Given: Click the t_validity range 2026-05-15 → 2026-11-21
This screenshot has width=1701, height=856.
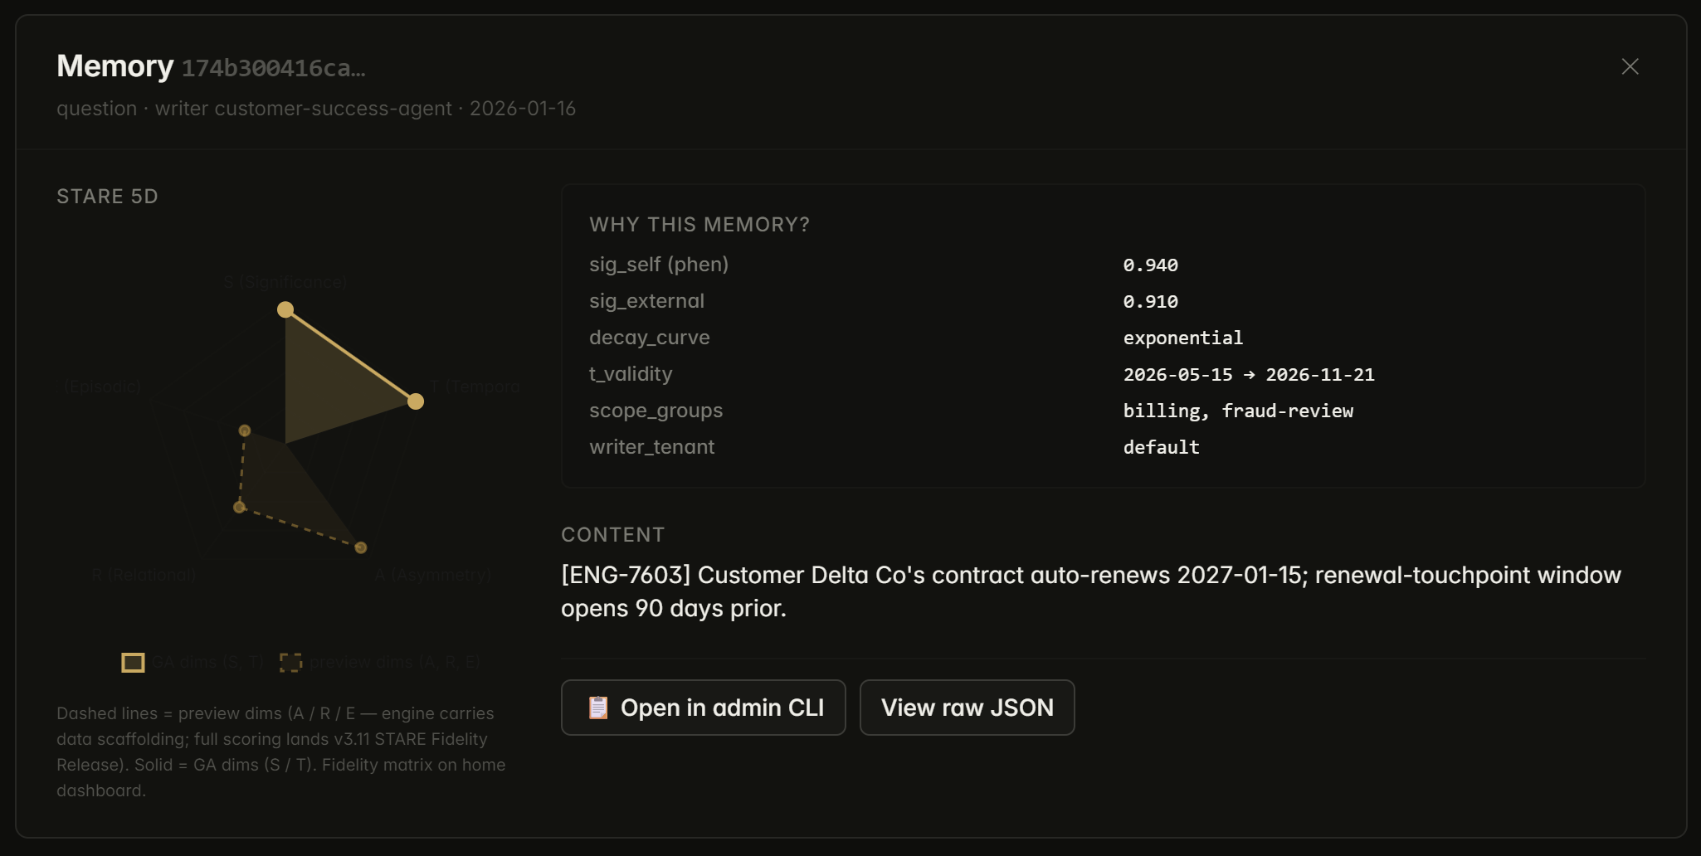Looking at the screenshot, I should (1249, 375).
